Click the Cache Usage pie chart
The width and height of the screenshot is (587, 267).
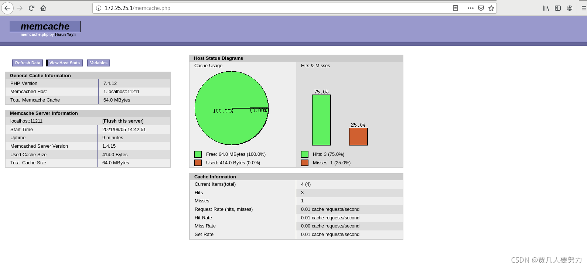pyautogui.click(x=232, y=108)
